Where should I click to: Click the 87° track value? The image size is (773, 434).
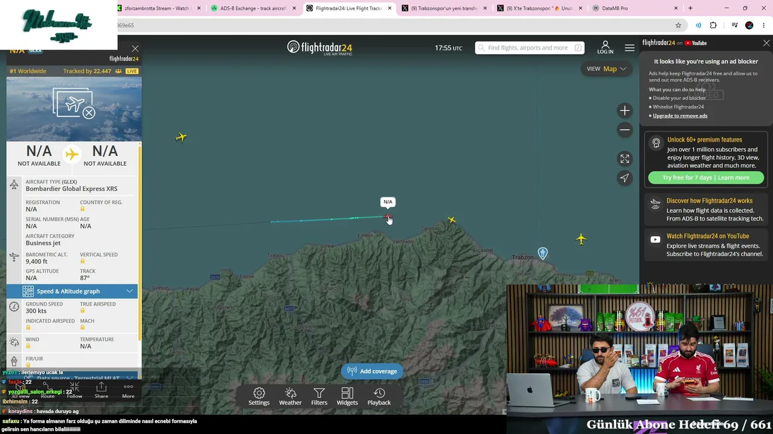point(85,278)
